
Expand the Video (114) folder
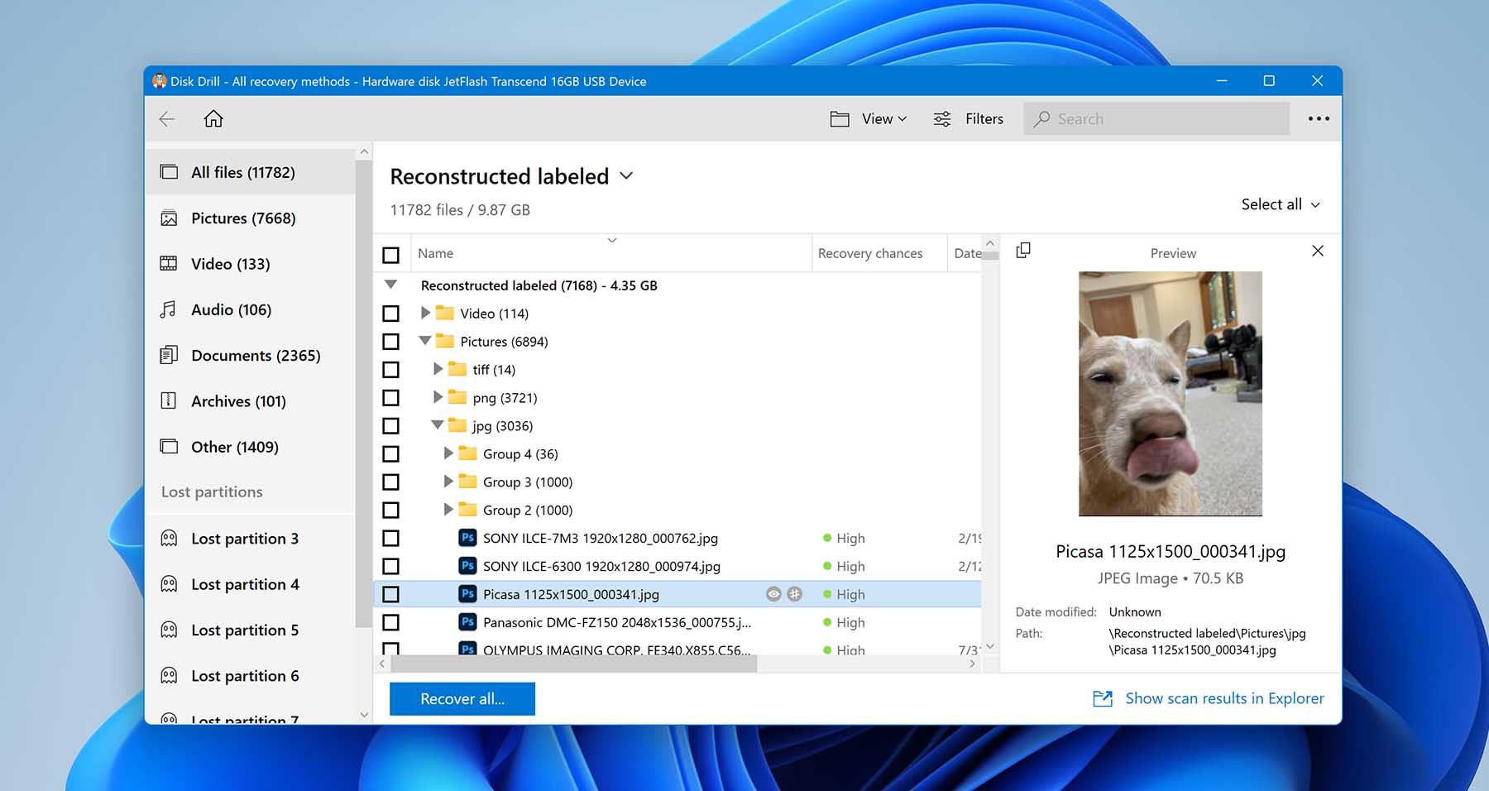[x=425, y=313]
